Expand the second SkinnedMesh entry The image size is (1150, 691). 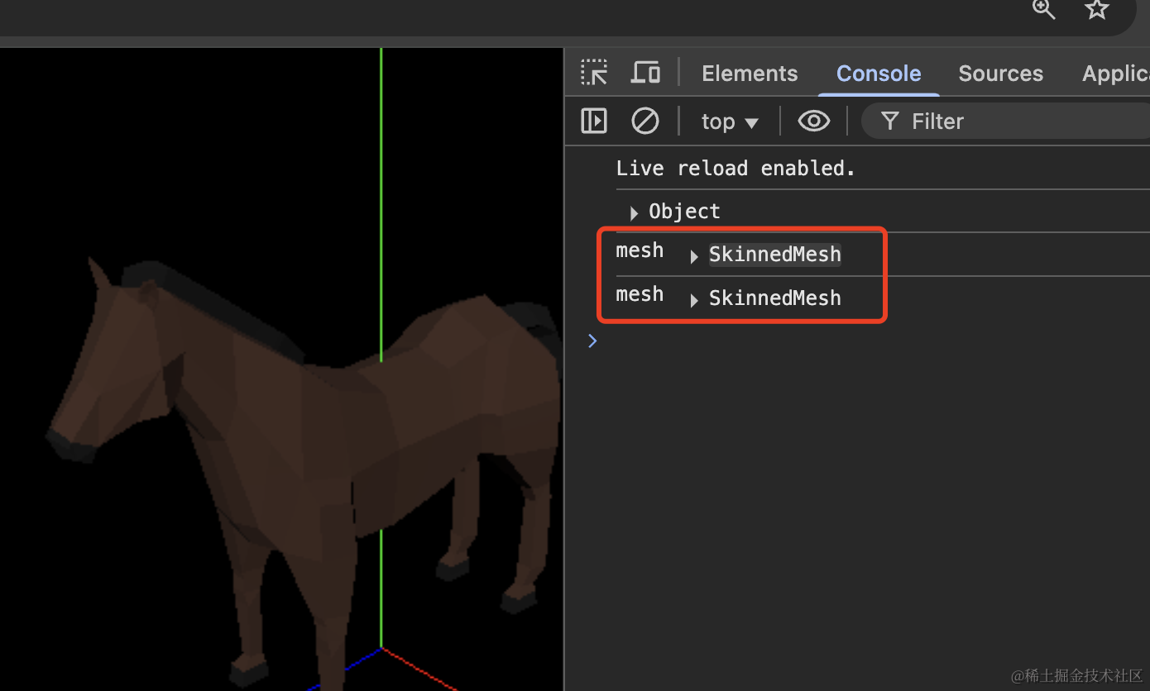694,301
